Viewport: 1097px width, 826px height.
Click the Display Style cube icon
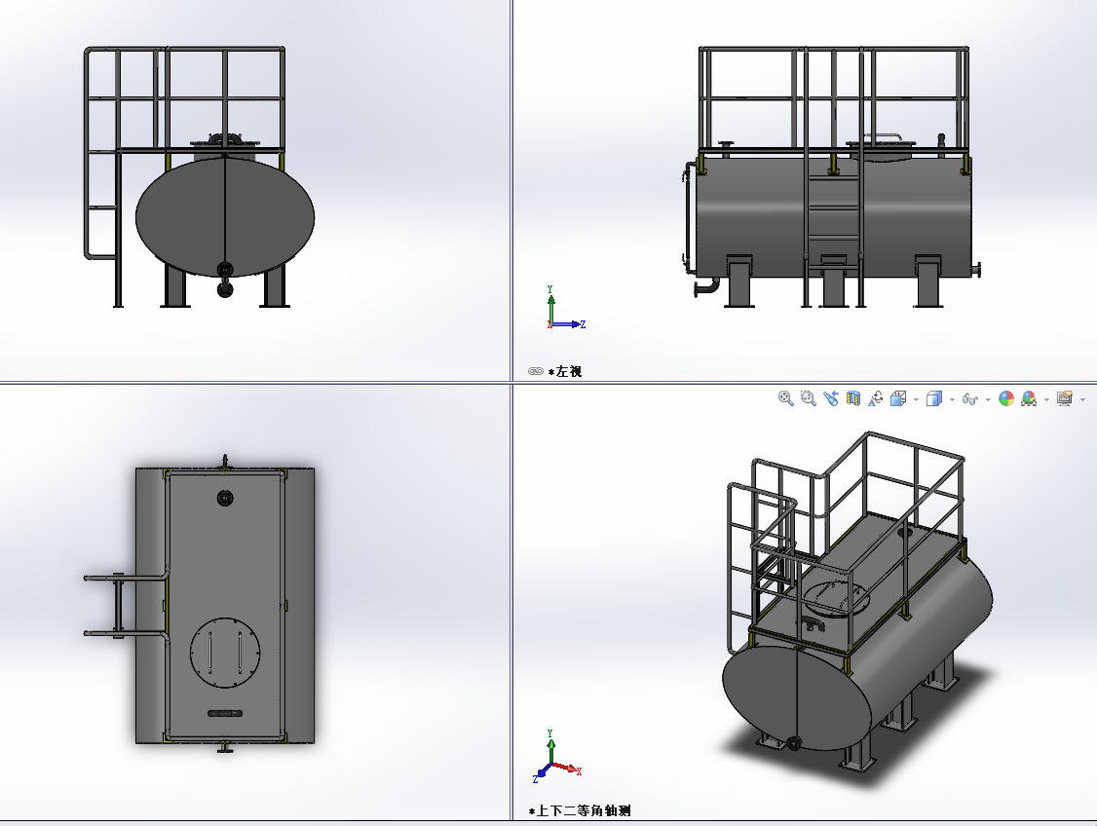[x=934, y=398]
